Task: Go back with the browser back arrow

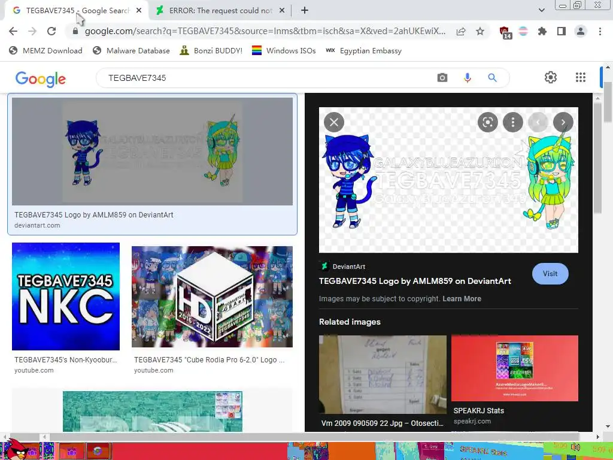Action: point(13,31)
